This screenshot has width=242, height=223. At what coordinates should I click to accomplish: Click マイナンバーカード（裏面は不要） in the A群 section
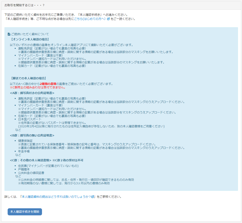(40, 105)
